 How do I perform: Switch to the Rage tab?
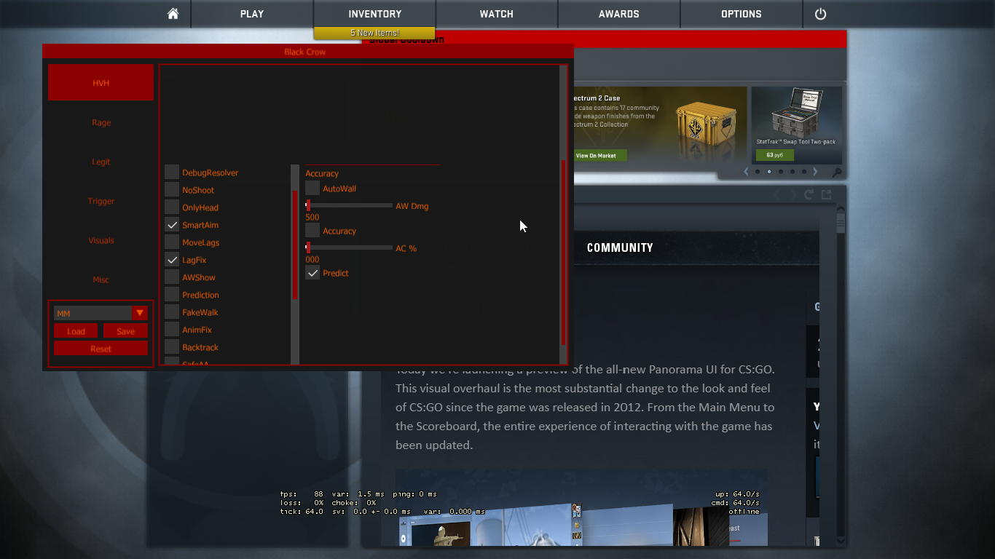pos(101,122)
